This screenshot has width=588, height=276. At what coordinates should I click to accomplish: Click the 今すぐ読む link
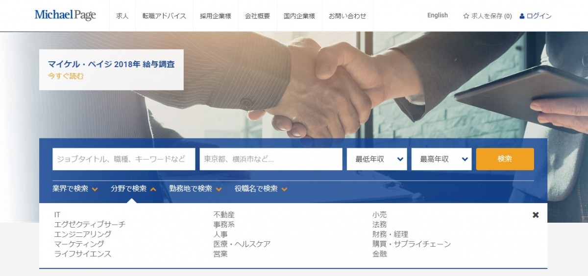tap(66, 76)
